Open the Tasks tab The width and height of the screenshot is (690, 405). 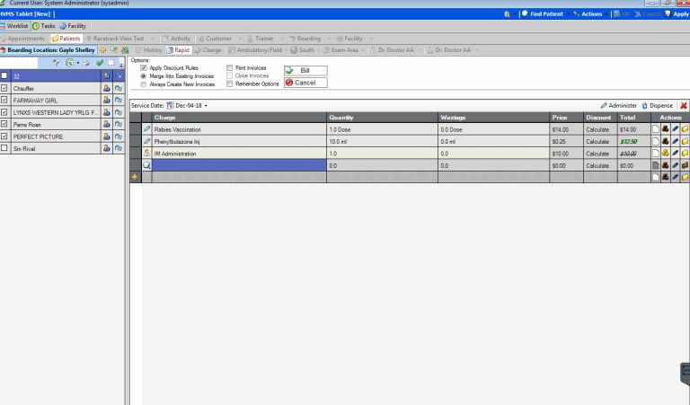point(44,26)
